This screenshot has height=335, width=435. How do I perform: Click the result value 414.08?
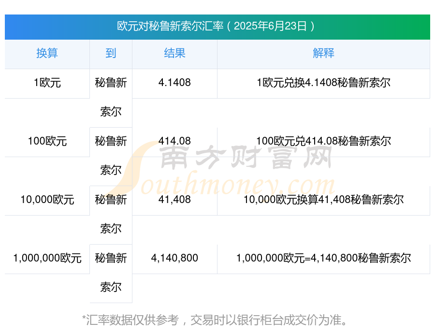point(174,141)
